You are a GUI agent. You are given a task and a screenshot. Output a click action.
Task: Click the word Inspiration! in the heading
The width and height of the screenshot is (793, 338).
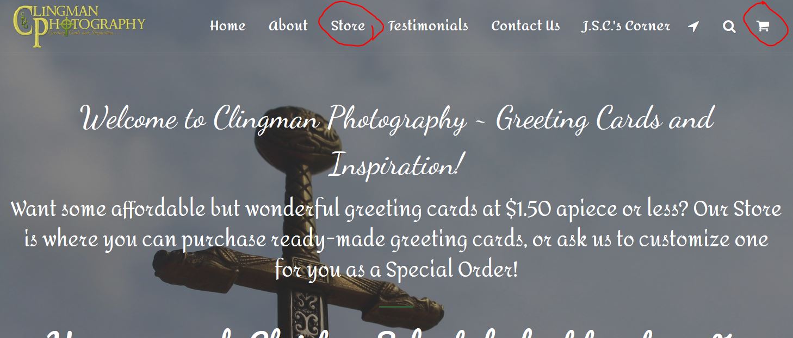coord(396,164)
